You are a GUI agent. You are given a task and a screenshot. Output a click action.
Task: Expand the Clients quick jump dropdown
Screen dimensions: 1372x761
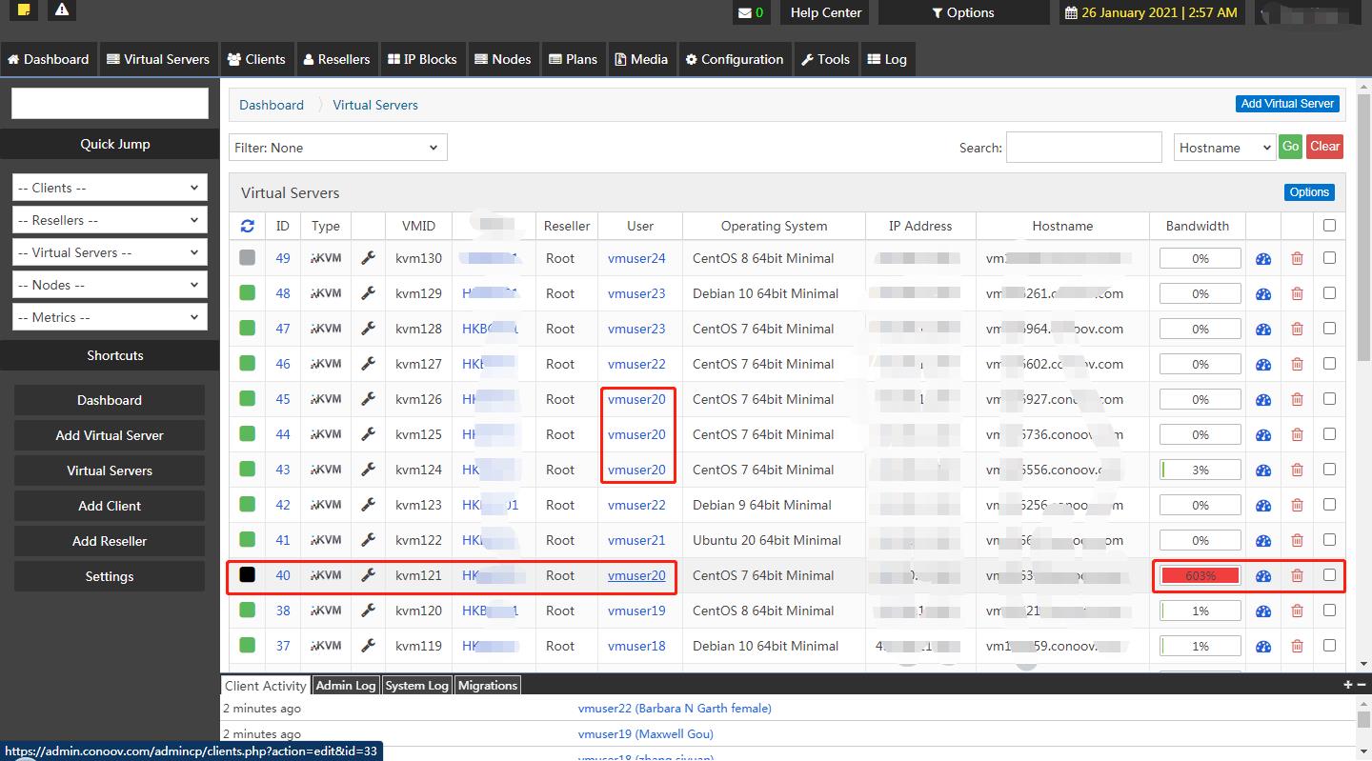(x=110, y=188)
